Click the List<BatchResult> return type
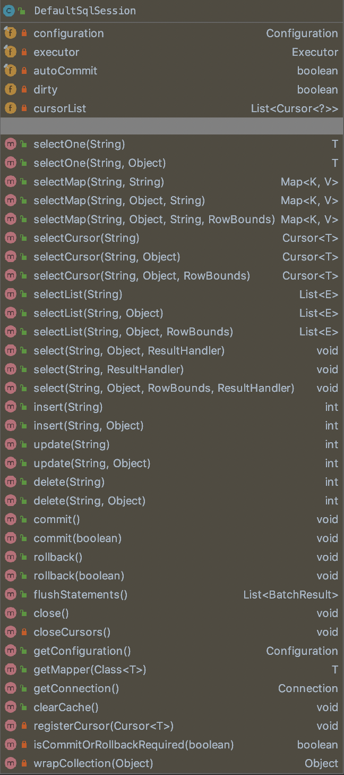The image size is (344, 775). (290, 594)
